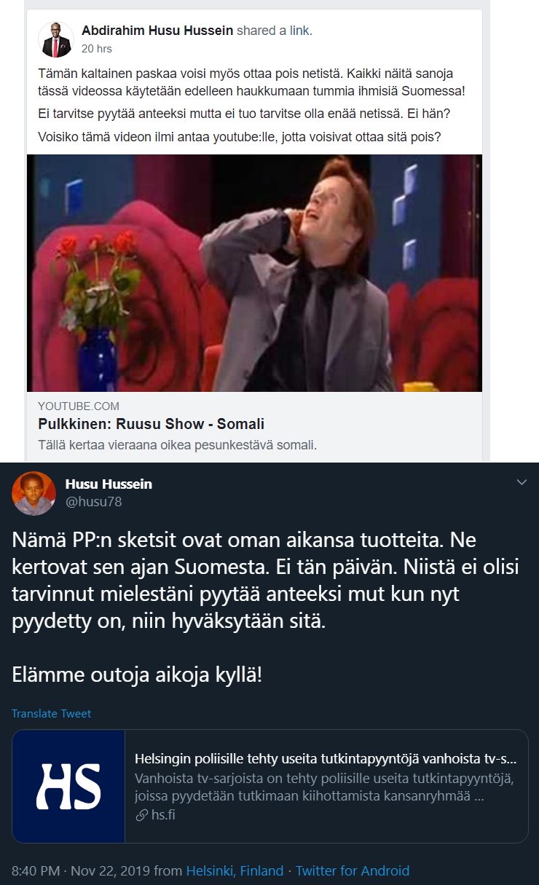Click the card summary starting "Vanhoista tv-sarjoista"
Screen dimensions: 539x885
[x=326, y=787]
